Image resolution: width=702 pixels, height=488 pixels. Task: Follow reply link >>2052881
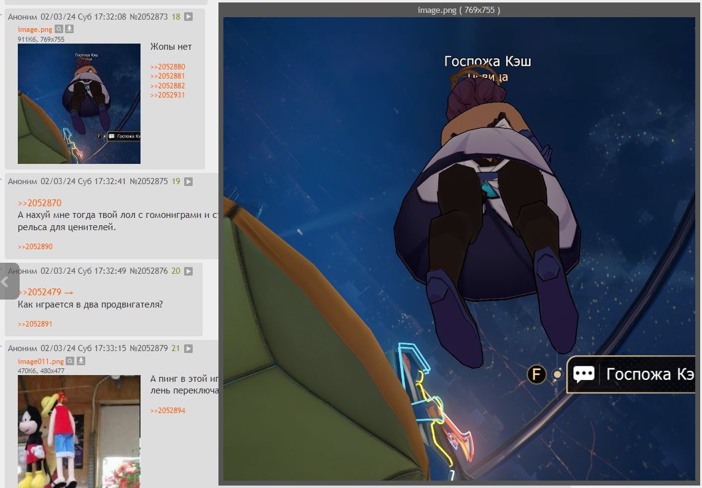coord(168,76)
